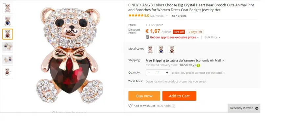Screen dimensions: 296x122
Task: Click the Buy Now button
Action: coord(144,96)
